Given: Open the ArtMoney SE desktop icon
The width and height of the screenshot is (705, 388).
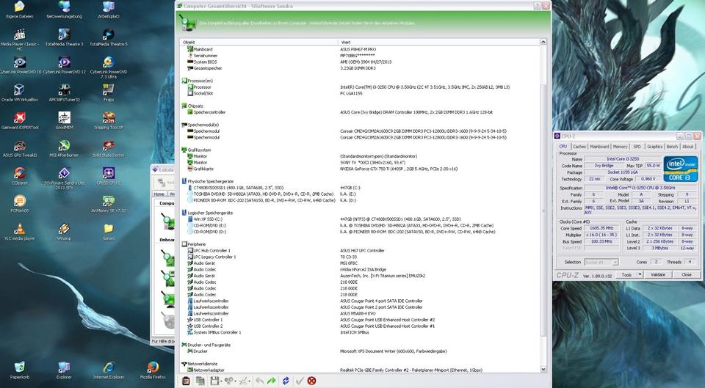Looking at the screenshot, I should pyautogui.click(x=109, y=200).
